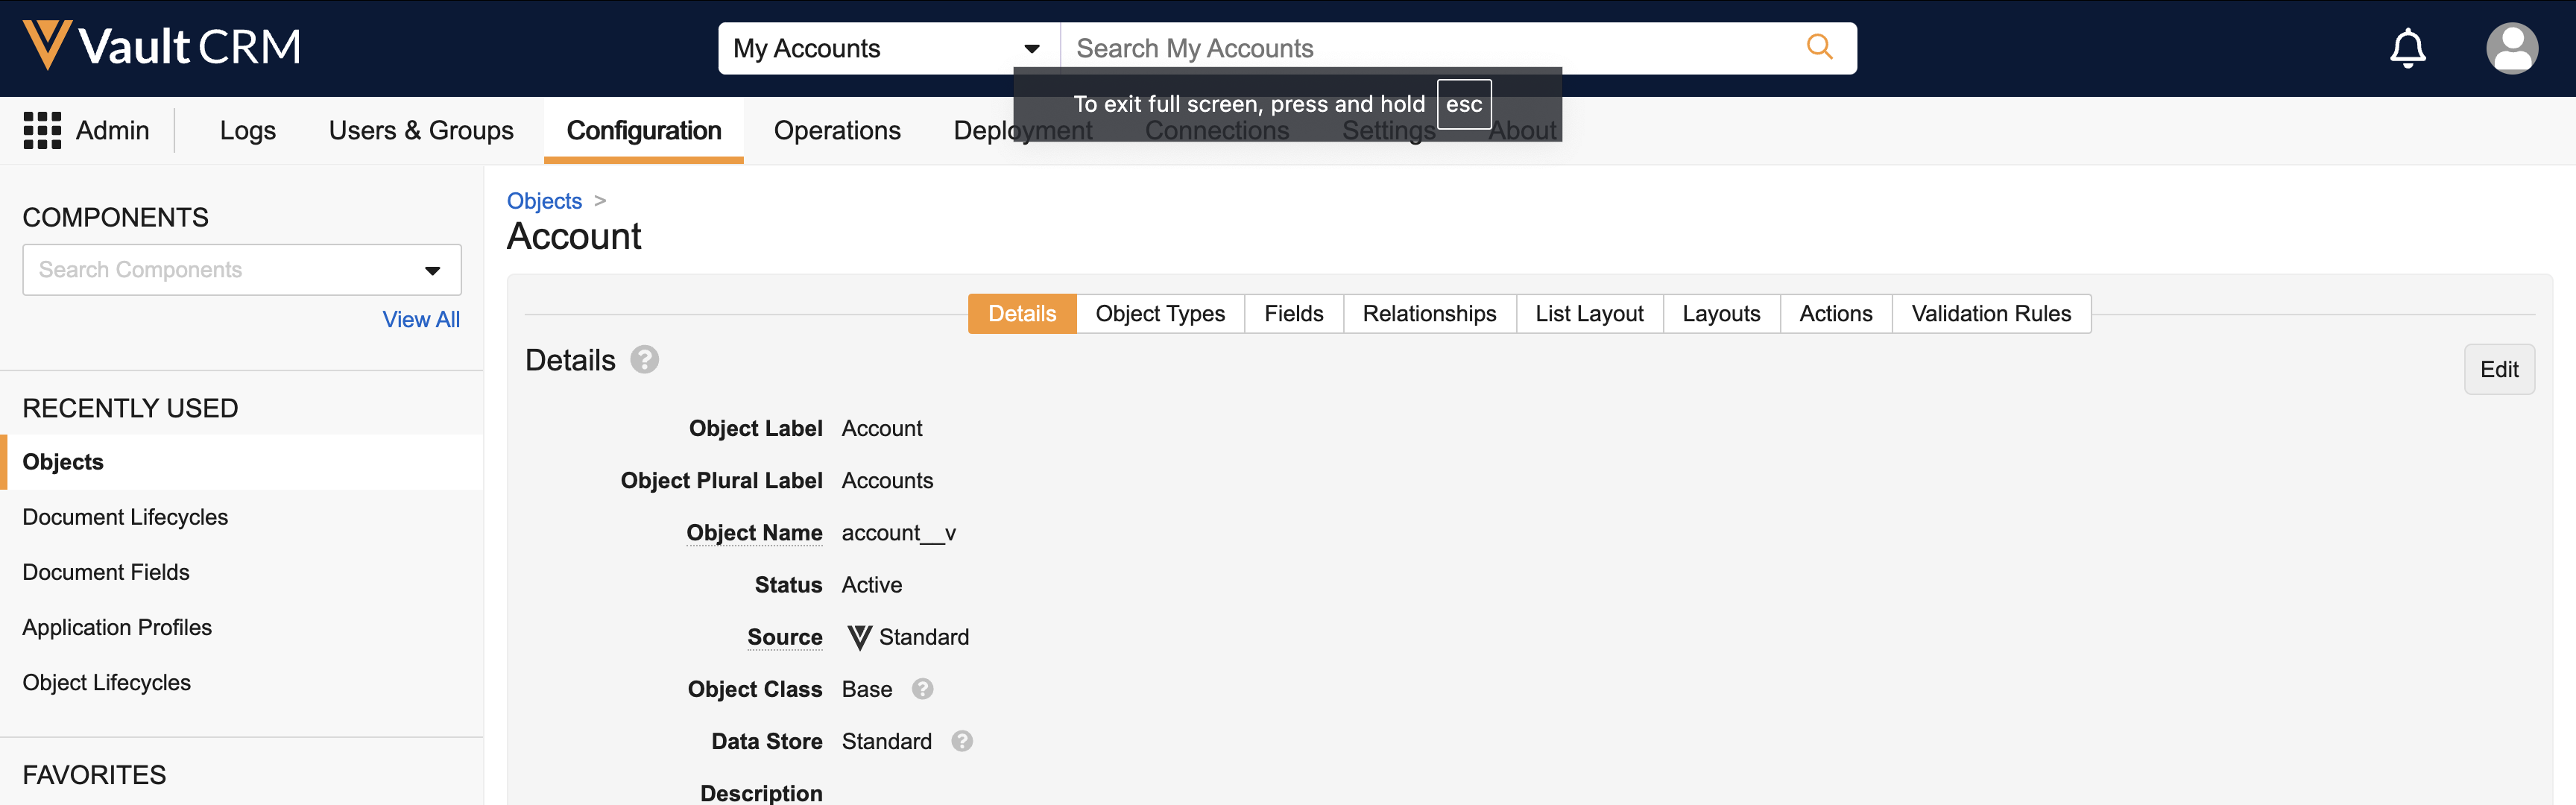The width and height of the screenshot is (2576, 805).
Task: Click help icon next to Details heading
Action: click(x=645, y=360)
